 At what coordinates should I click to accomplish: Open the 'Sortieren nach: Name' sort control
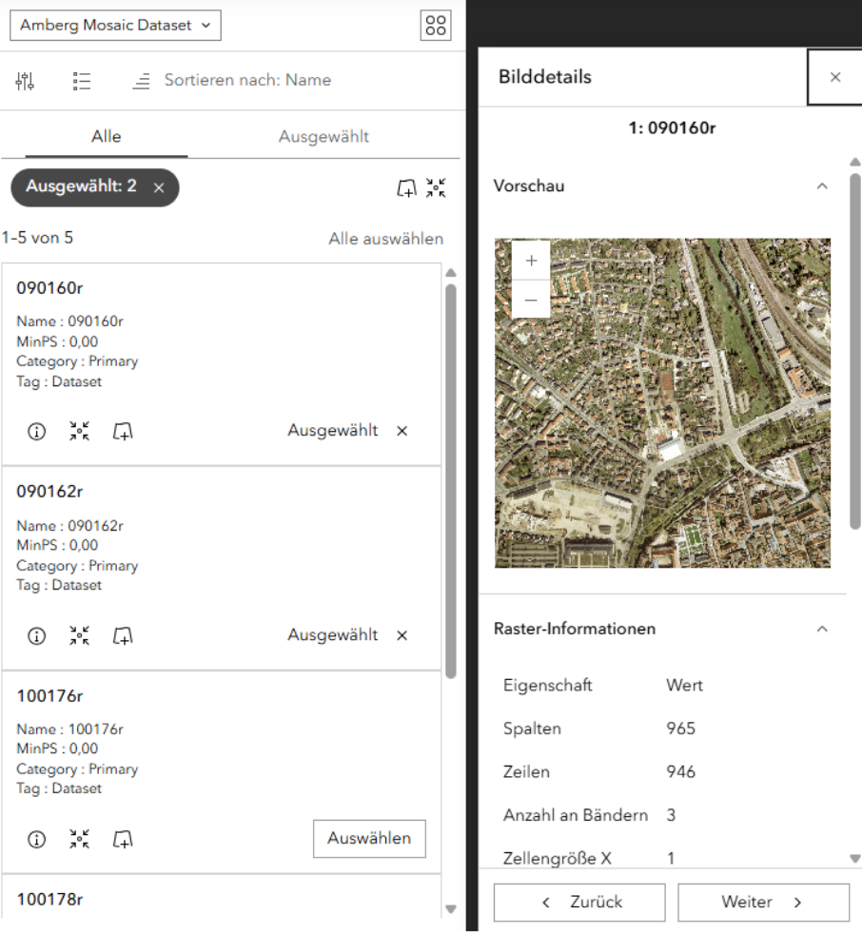[x=231, y=80]
